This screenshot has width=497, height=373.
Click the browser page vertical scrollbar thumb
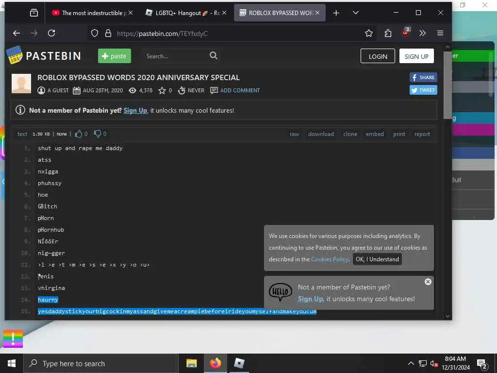(447, 85)
